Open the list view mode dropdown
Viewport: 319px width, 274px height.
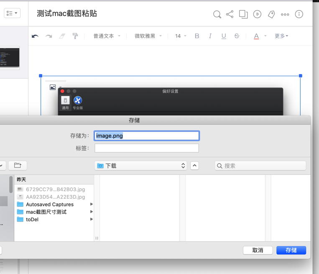tap(12, 13)
